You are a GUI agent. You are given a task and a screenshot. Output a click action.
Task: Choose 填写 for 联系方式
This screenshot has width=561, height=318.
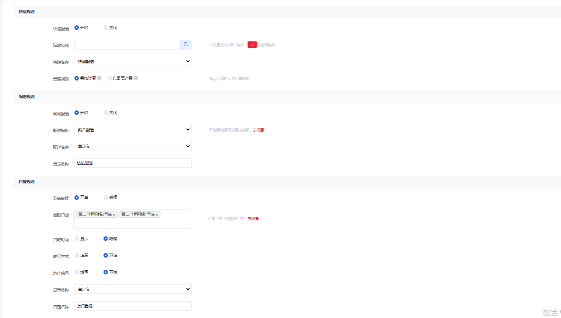77,255
